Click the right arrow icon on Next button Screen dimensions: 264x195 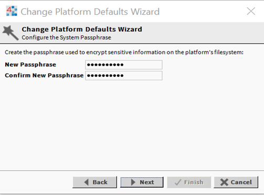(133, 182)
